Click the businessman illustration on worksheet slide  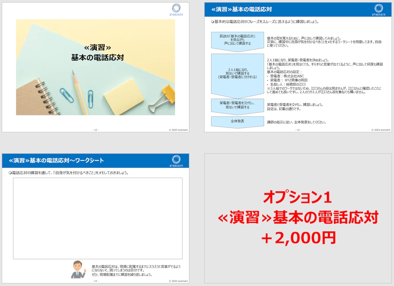78,269
